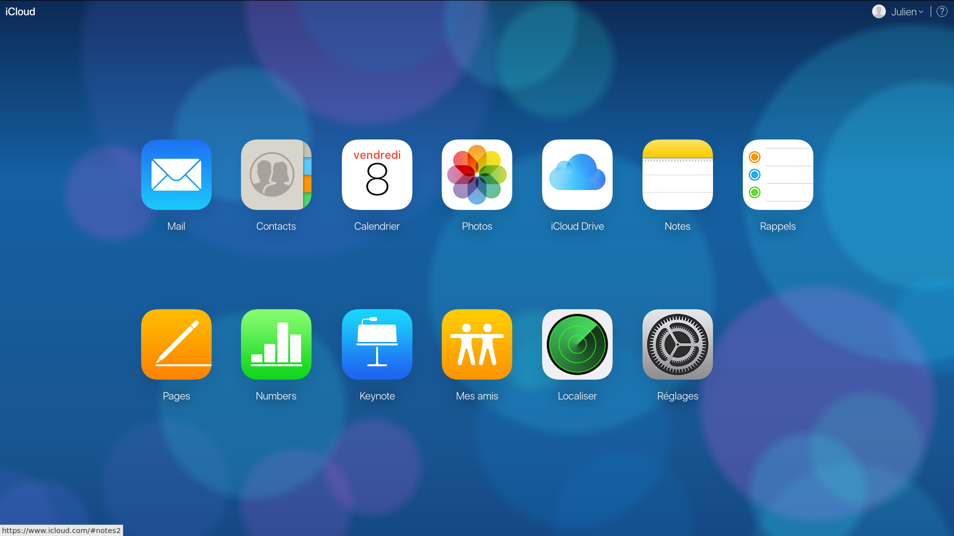954x536 pixels.
Task: Open the Rappels reminders icon
Action: click(778, 175)
